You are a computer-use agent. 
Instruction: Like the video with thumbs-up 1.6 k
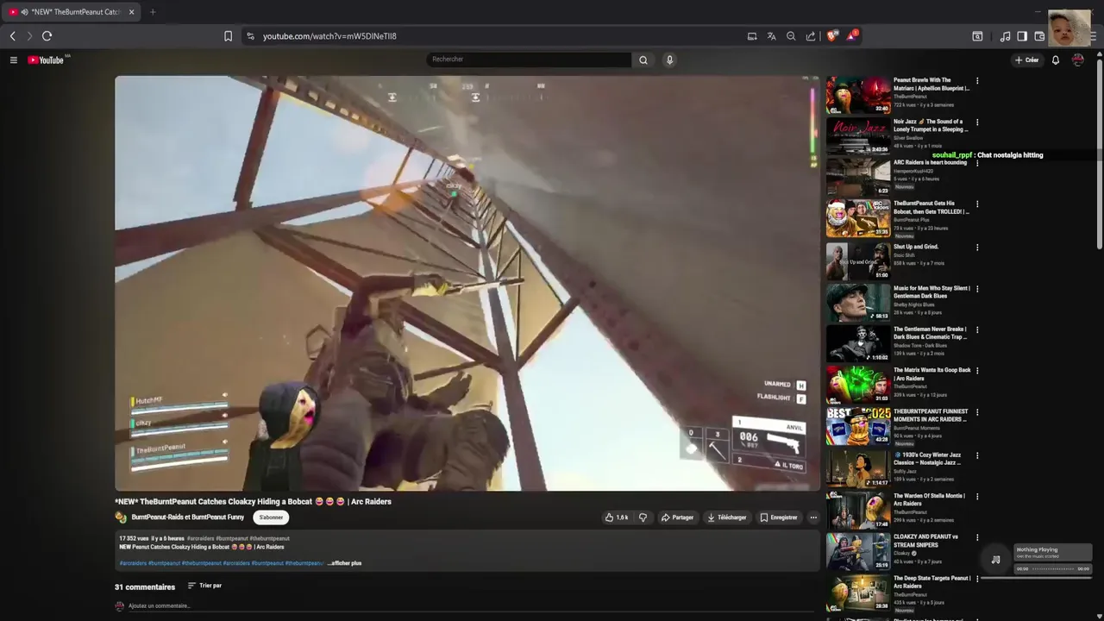[x=617, y=517]
